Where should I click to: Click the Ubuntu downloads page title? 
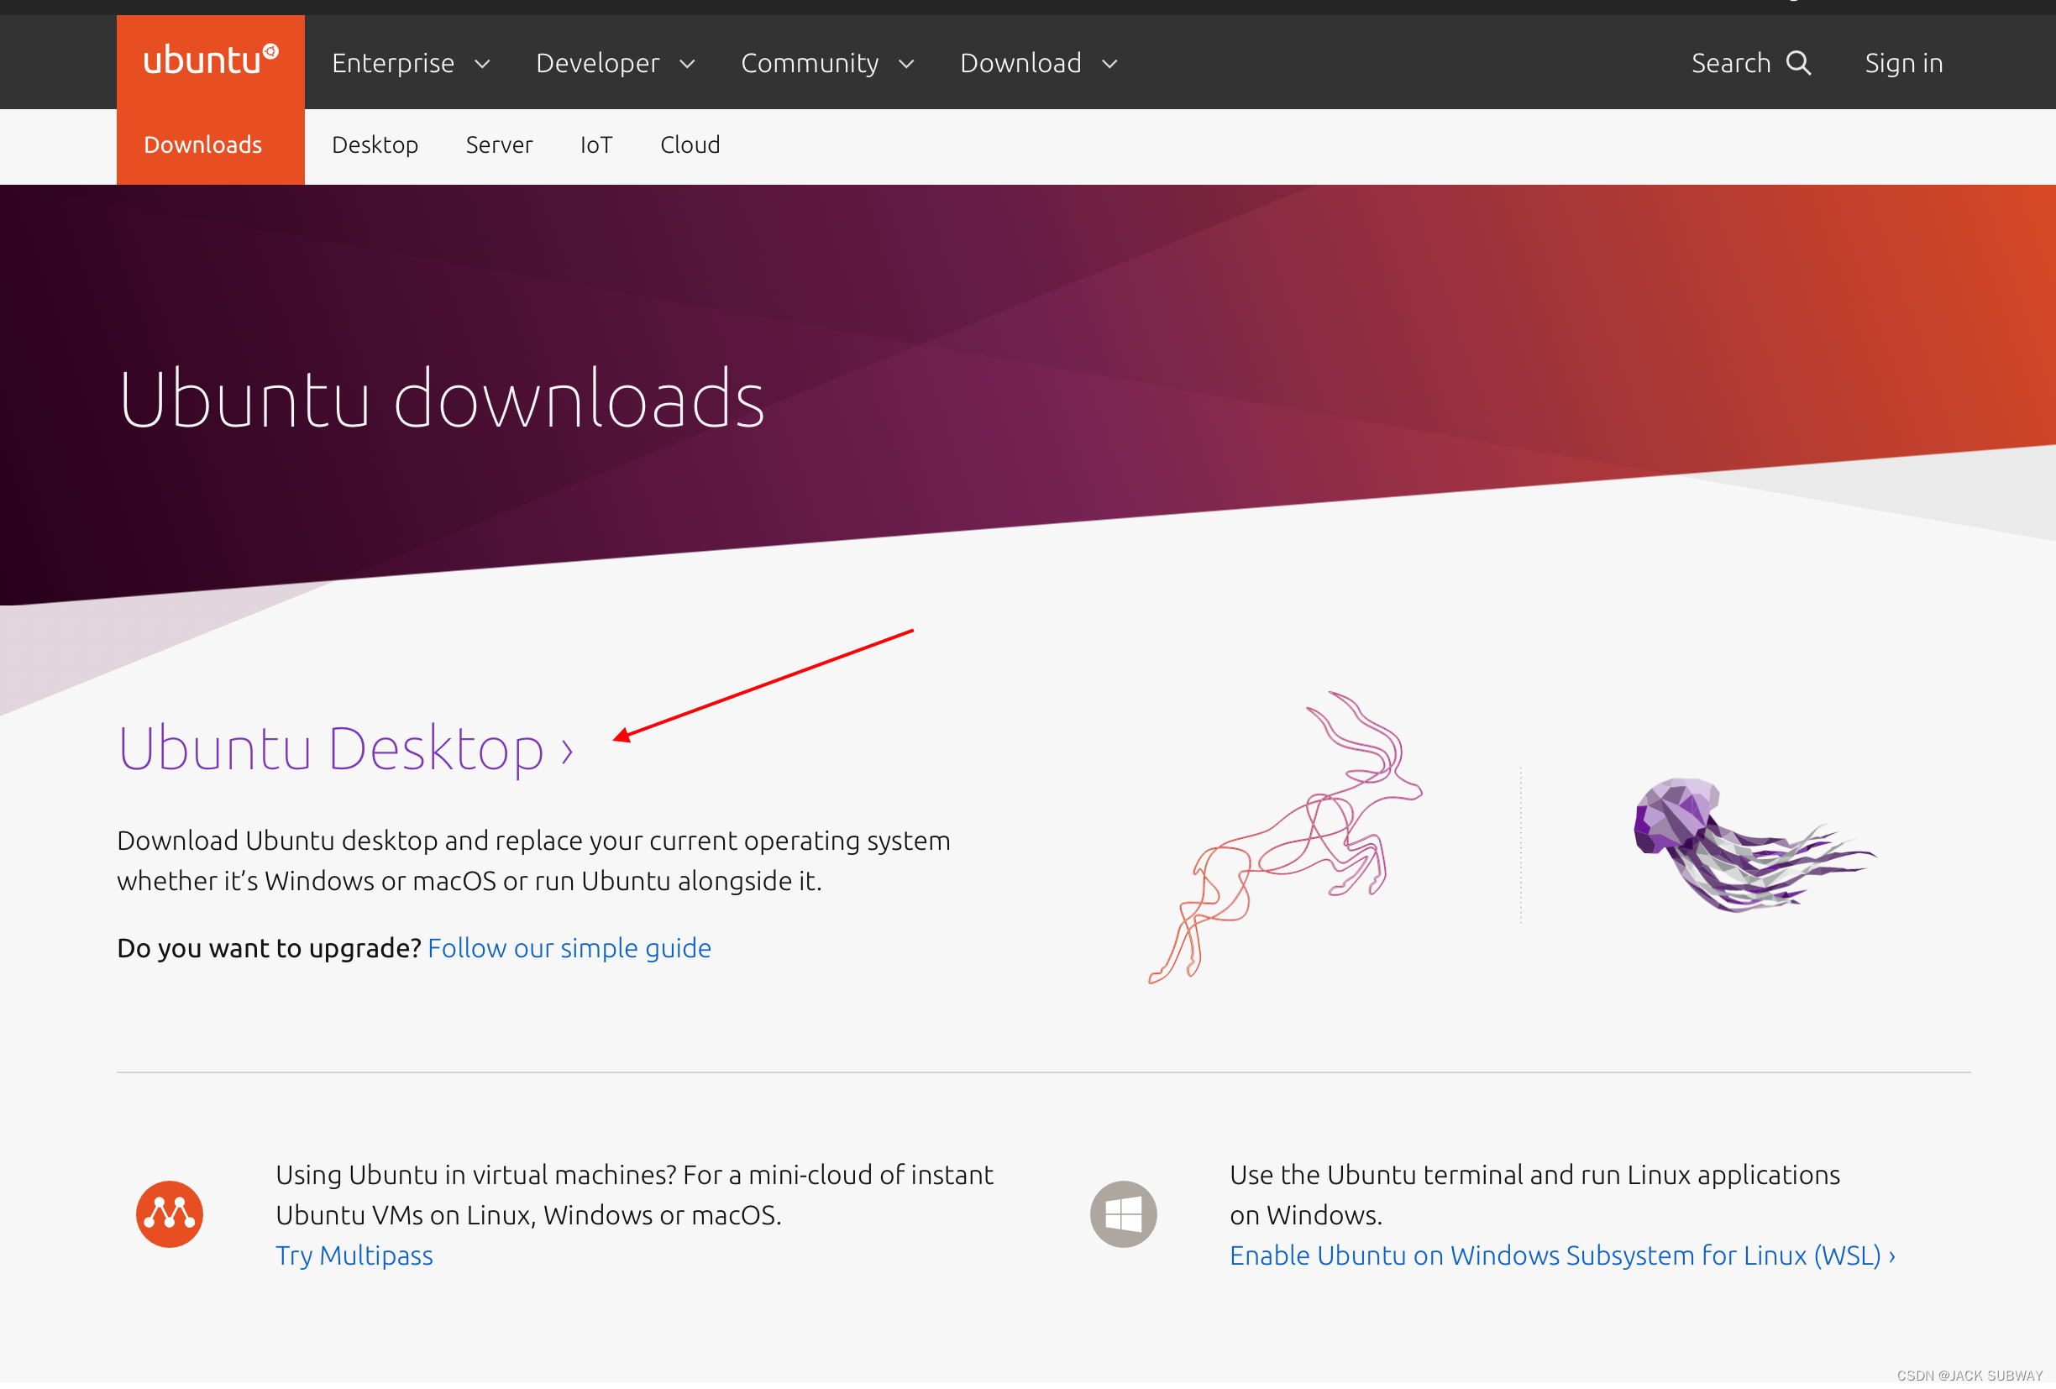click(x=442, y=399)
